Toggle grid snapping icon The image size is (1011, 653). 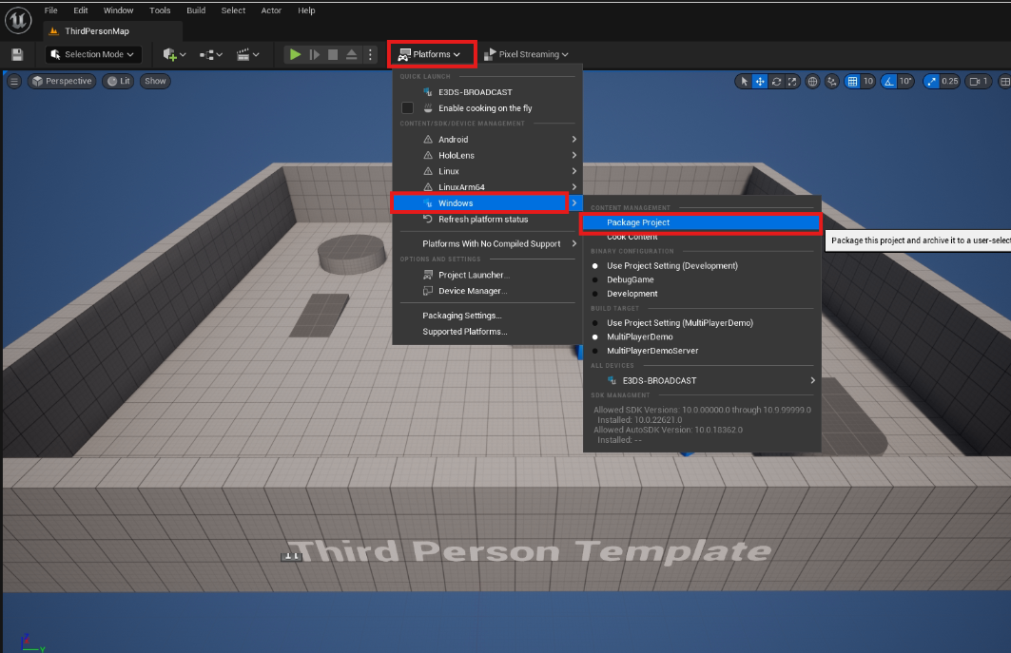click(852, 82)
